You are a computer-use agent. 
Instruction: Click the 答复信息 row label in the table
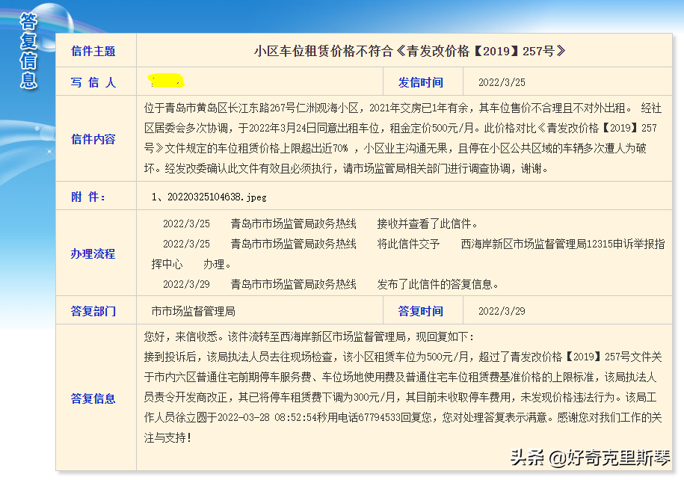93,399
